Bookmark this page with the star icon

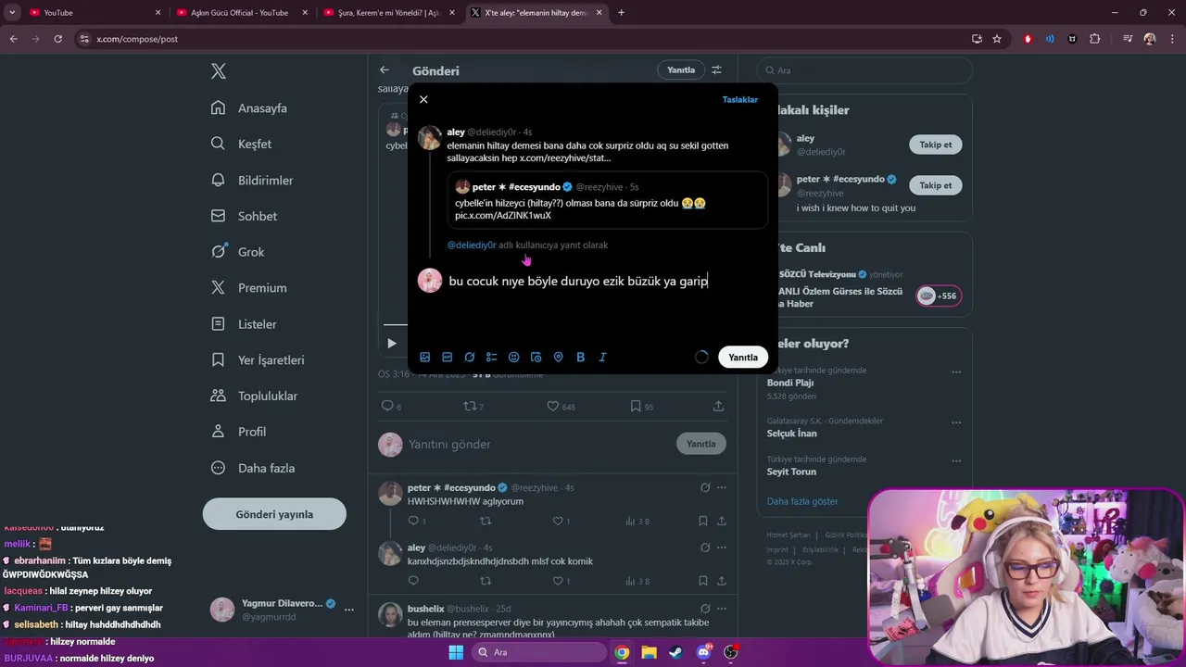997,39
